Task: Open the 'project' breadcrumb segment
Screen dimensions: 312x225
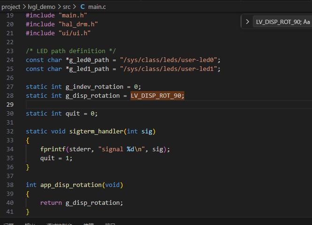Action: click(x=11, y=7)
